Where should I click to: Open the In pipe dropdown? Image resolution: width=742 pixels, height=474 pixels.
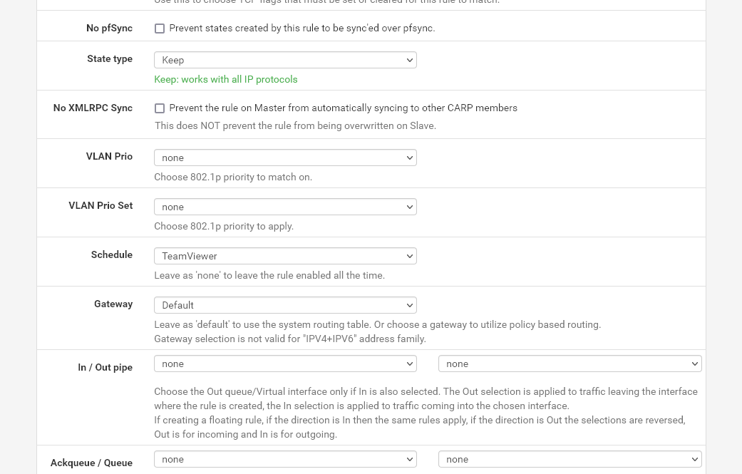pyautogui.click(x=285, y=364)
